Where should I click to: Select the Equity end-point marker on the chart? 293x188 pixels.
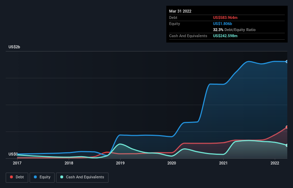[287, 61]
